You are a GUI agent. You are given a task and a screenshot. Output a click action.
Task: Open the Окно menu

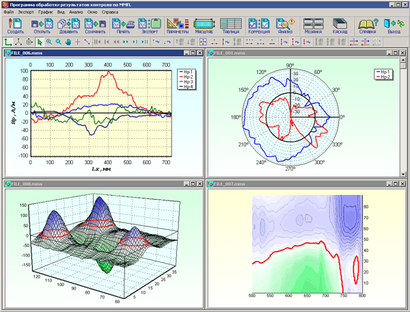pos(93,12)
